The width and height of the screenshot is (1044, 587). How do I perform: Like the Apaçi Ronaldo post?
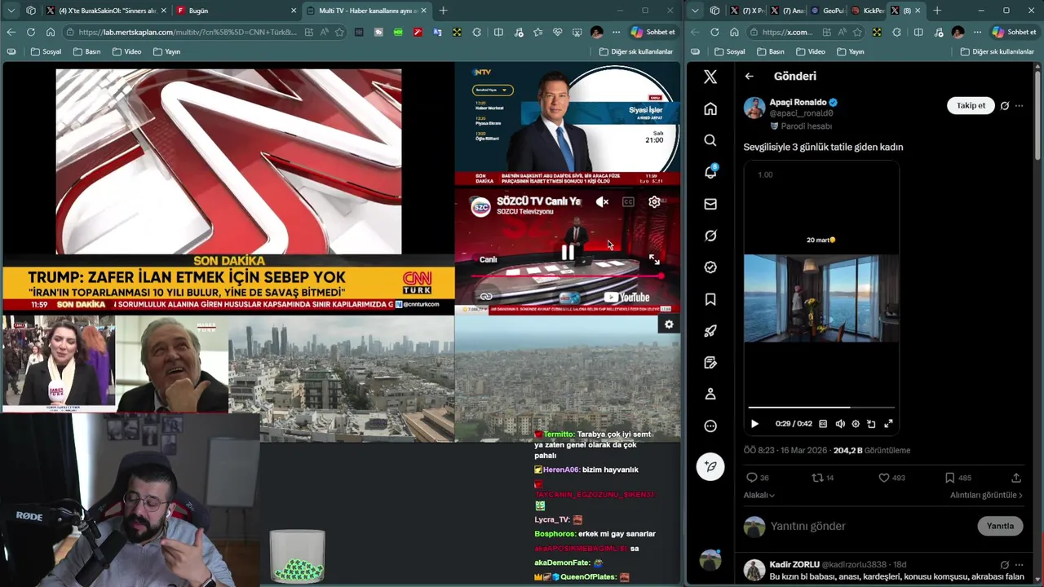pos(883,478)
